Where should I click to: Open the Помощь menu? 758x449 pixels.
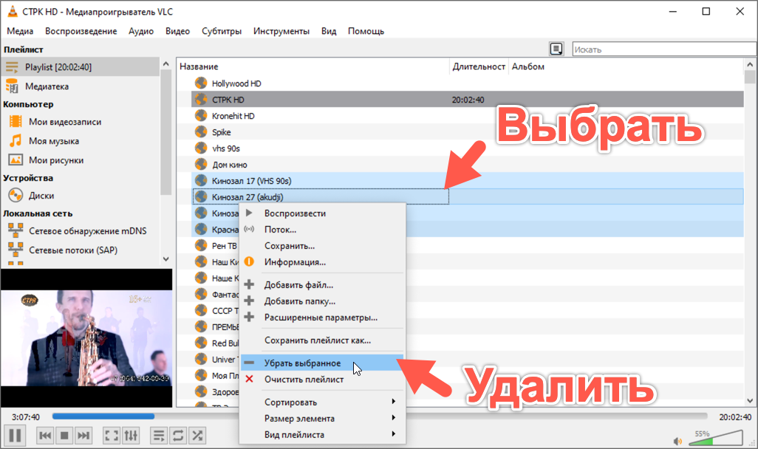point(366,31)
